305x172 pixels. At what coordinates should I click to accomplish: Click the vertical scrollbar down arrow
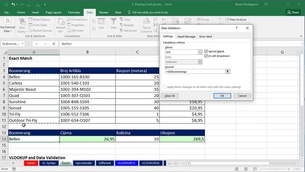(302, 158)
